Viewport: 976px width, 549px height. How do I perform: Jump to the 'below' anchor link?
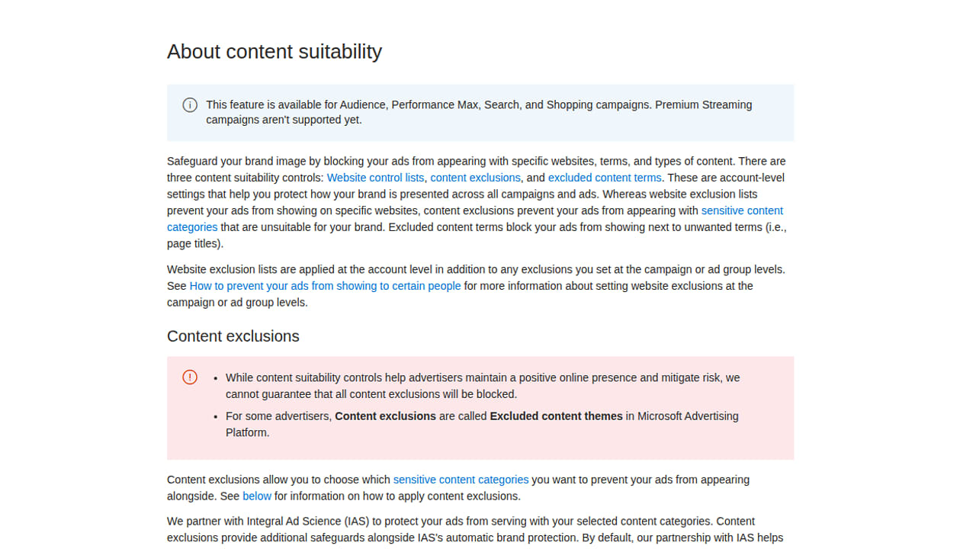[257, 496]
